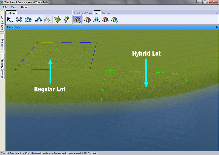Click the last house icon with plus
The image size is (219, 155).
114,20
